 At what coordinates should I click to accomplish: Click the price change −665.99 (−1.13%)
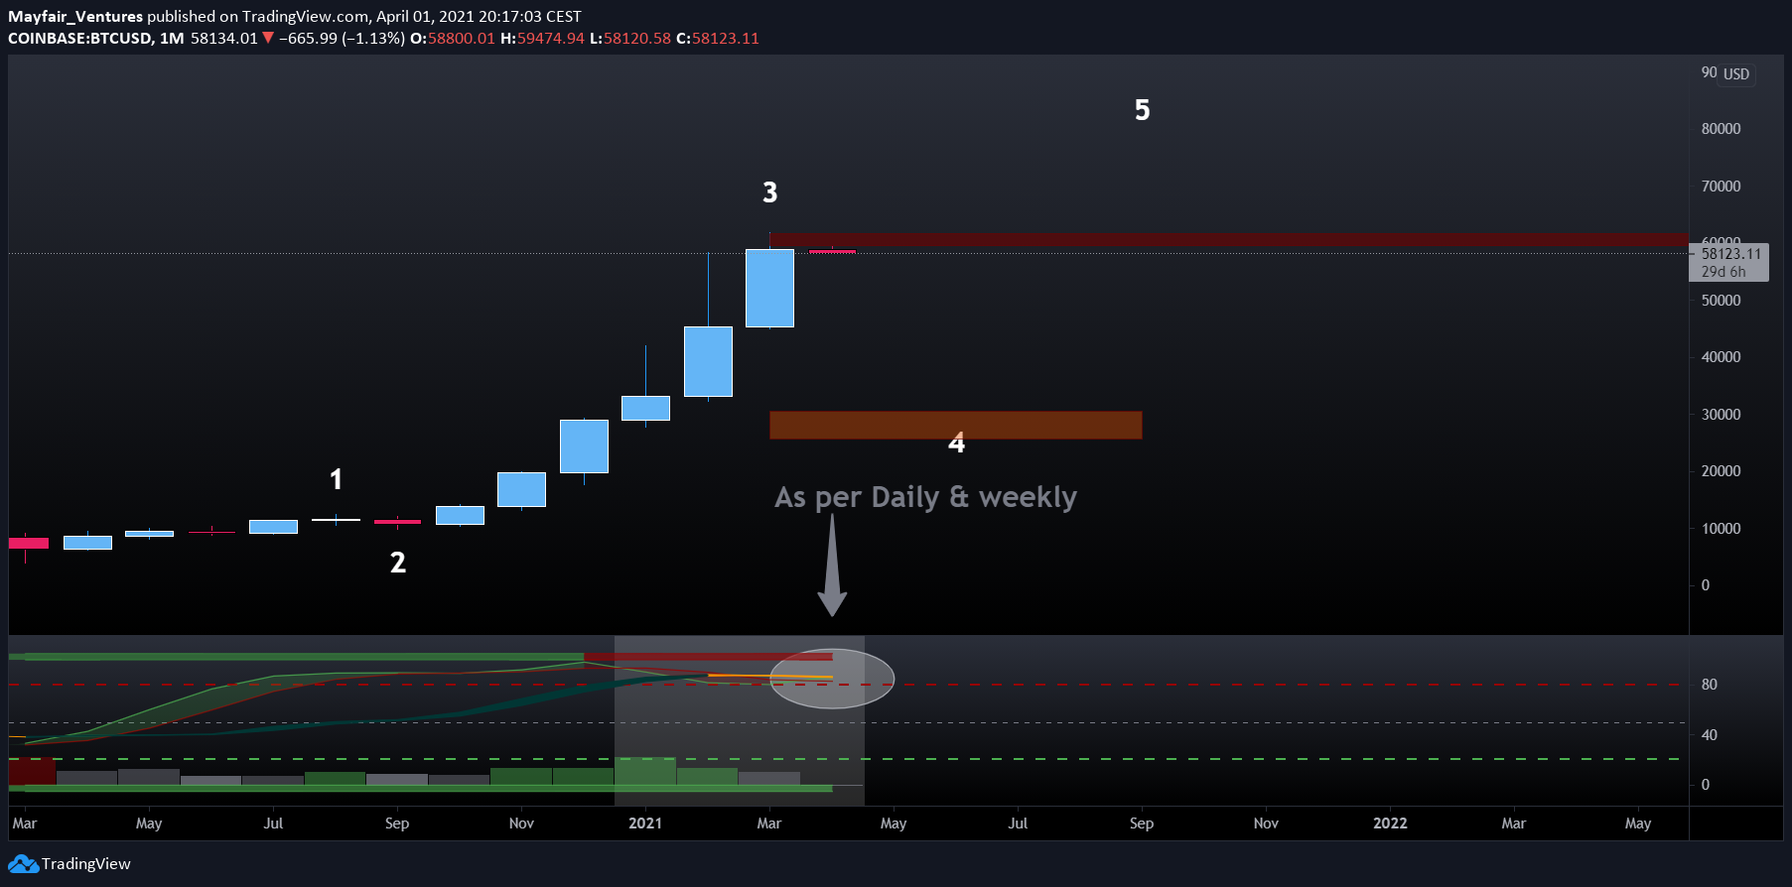pos(342,38)
